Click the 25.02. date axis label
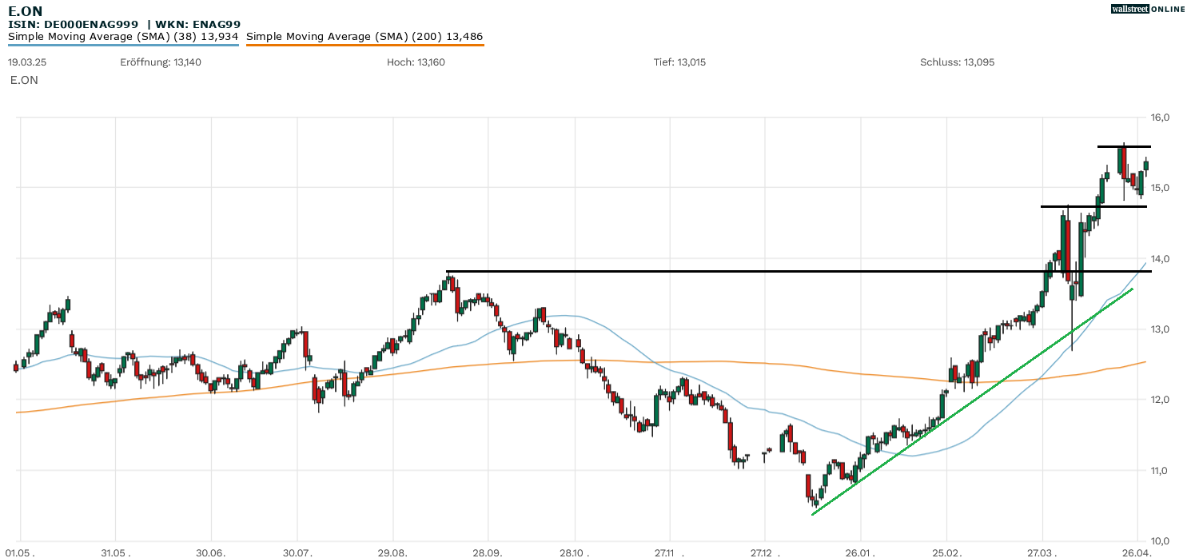1191x558 pixels. 947,552
